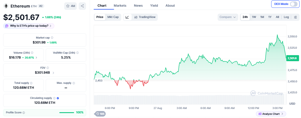
Task: Click the info icon next to Vol/Mkt Cap (24h)
Action: 78,53
